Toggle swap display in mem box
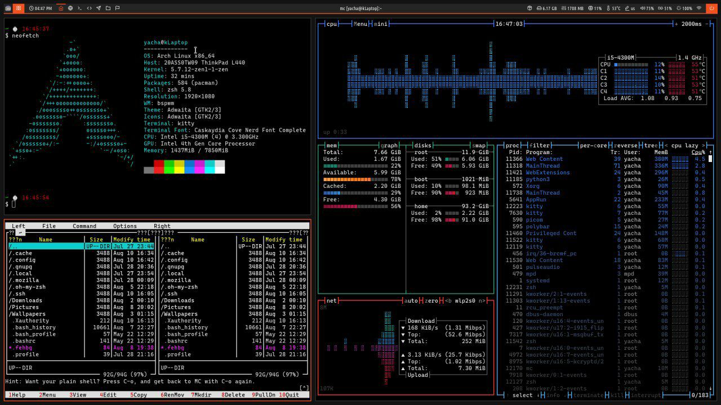721x405 pixels. 479,145
